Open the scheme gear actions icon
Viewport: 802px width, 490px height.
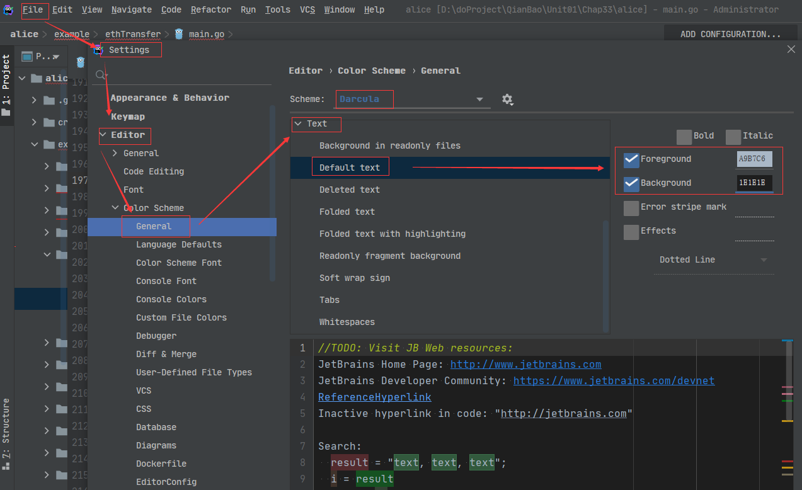pyautogui.click(x=507, y=100)
